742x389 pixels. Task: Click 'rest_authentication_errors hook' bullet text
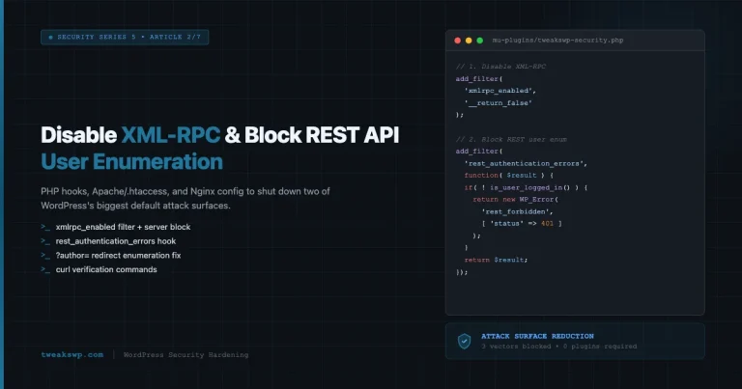pyautogui.click(x=116, y=241)
